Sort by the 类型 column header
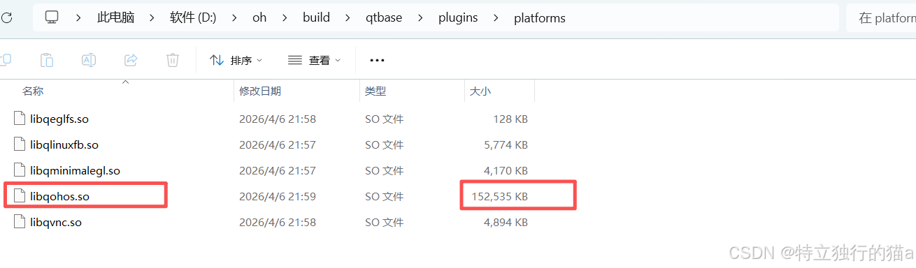This screenshot has width=916, height=268. [x=375, y=91]
